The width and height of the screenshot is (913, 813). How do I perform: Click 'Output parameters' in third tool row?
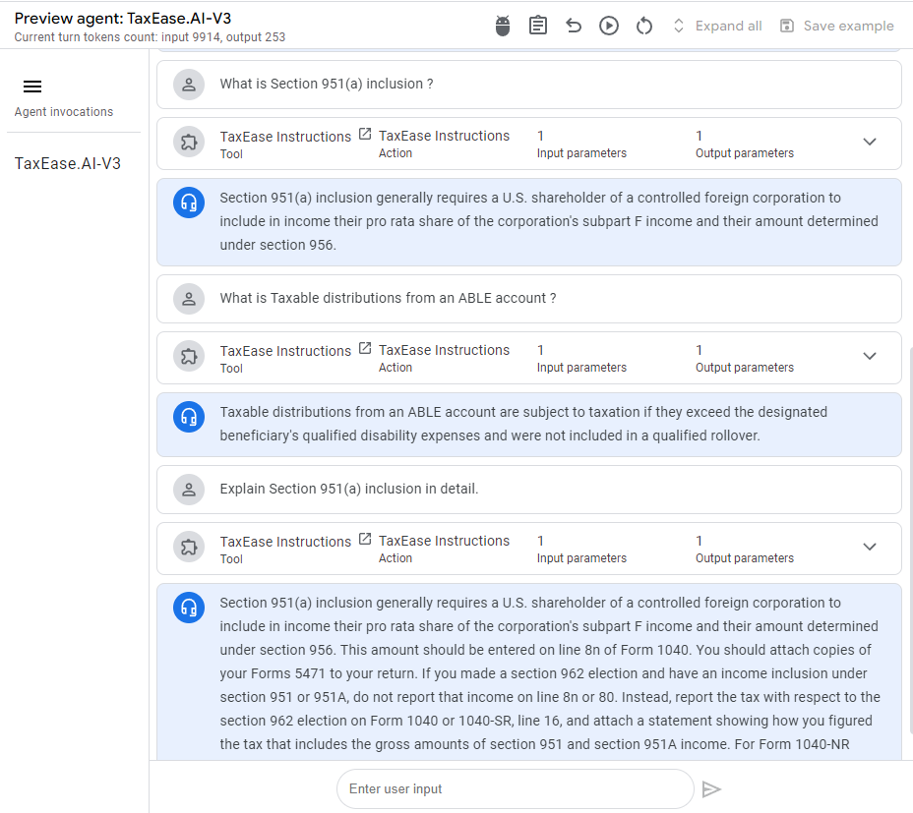point(745,558)
